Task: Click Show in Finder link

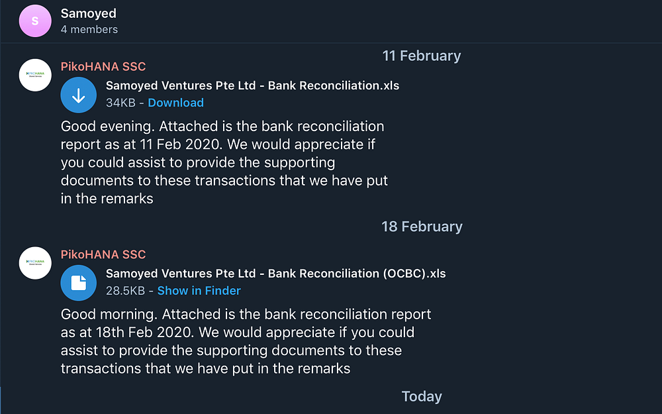Action: pos(199,291)
